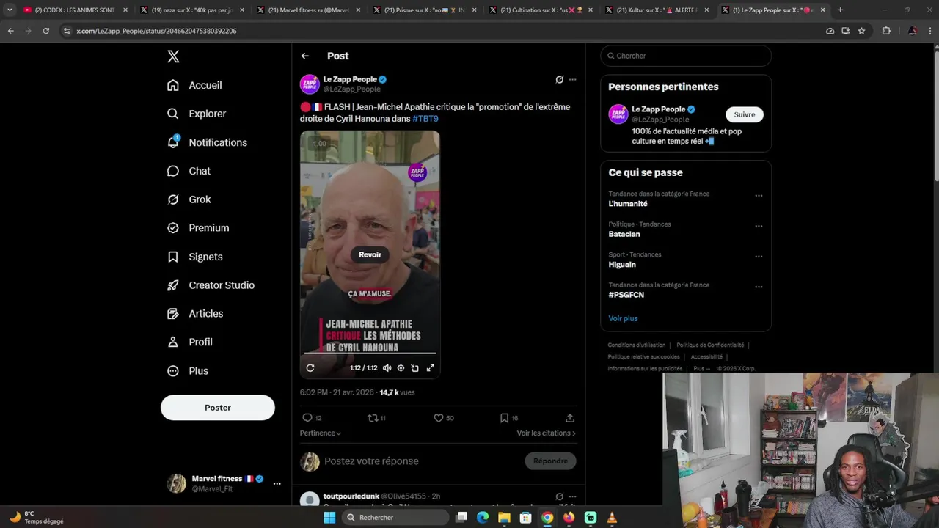The width and height of the screenshot is (939, 528).
Task: Open the #TBT9 hashtag link
Action: pos(425,119)
